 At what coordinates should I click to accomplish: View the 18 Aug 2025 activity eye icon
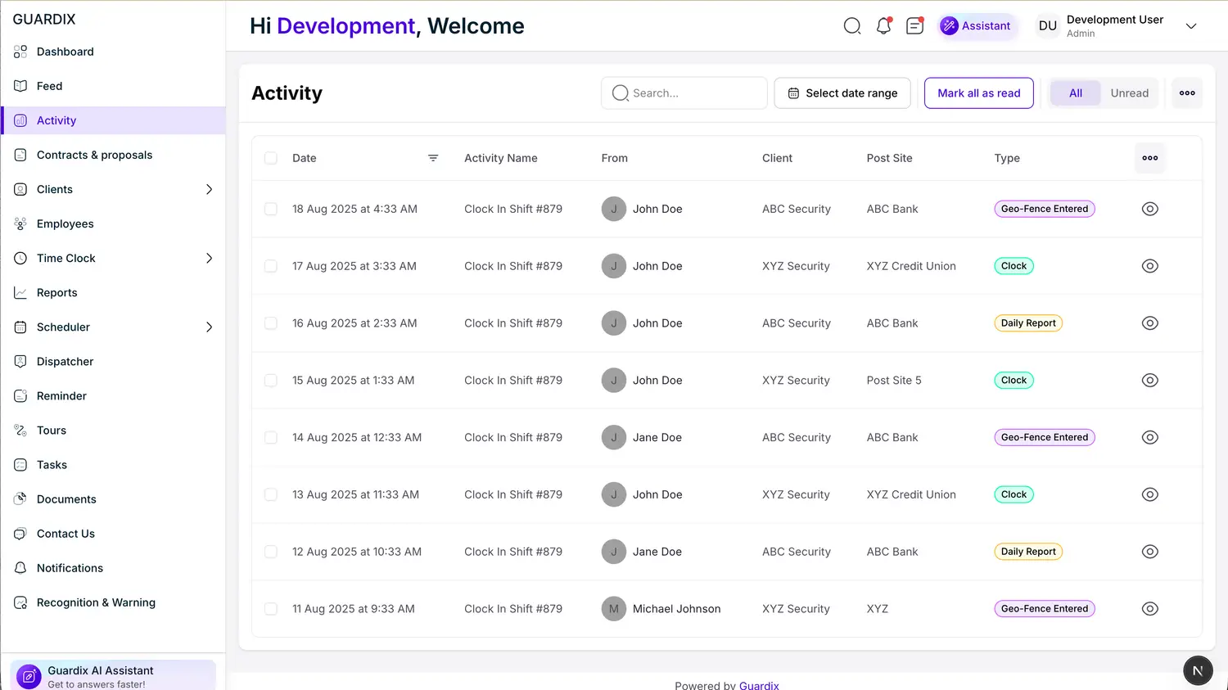[x=1149, y=209]
